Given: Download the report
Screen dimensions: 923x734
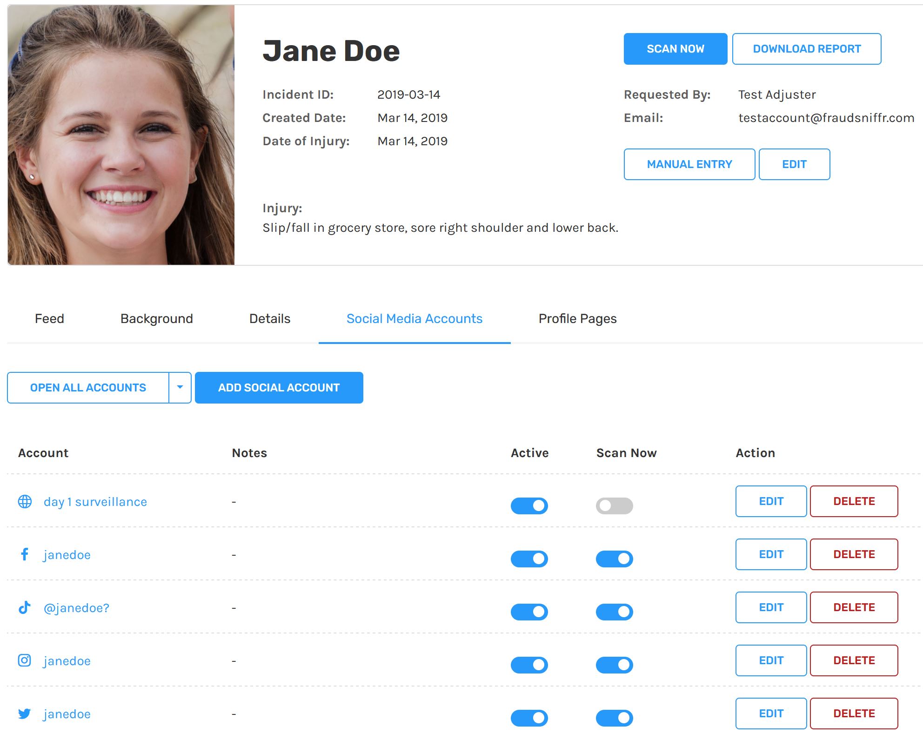Looking at the screenshot, I should click(x=807, y=49).
